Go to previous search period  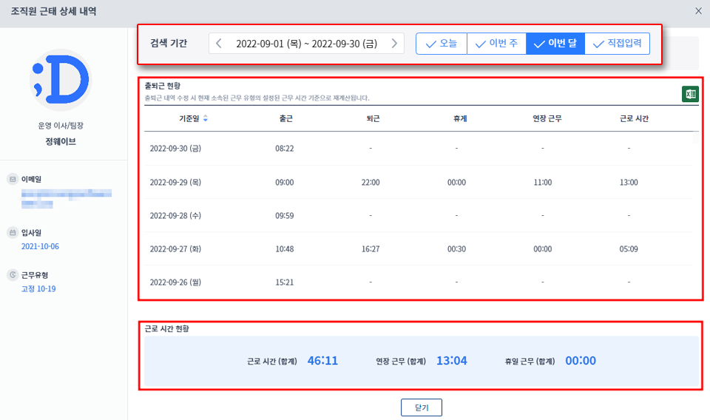(219, 44)
